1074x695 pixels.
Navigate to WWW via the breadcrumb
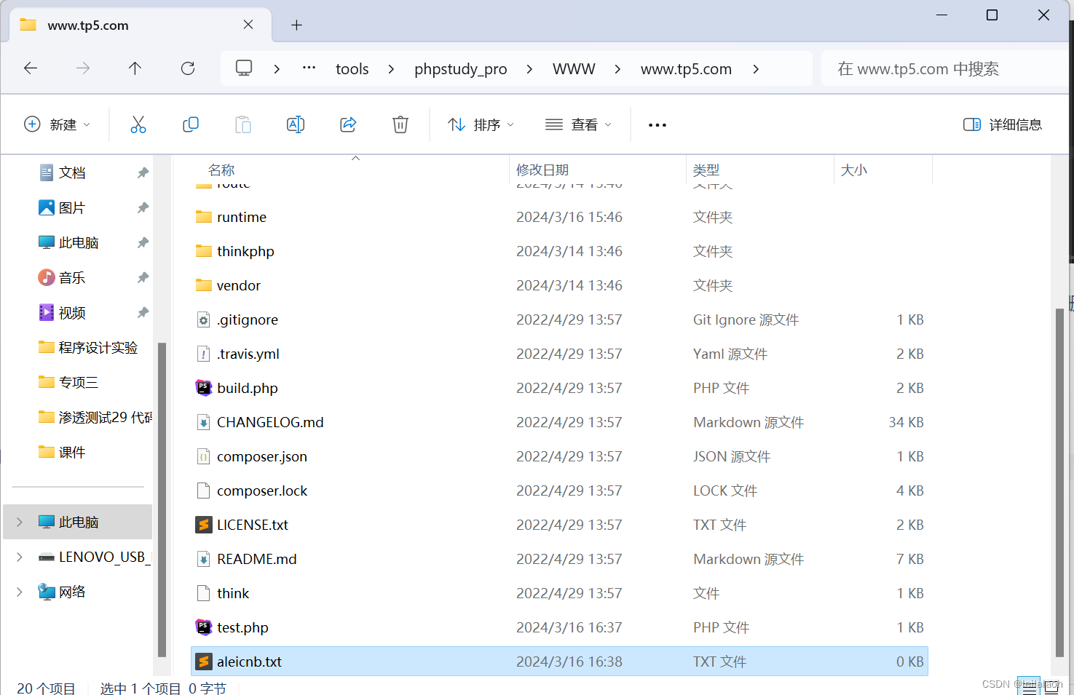pos(574,68)
